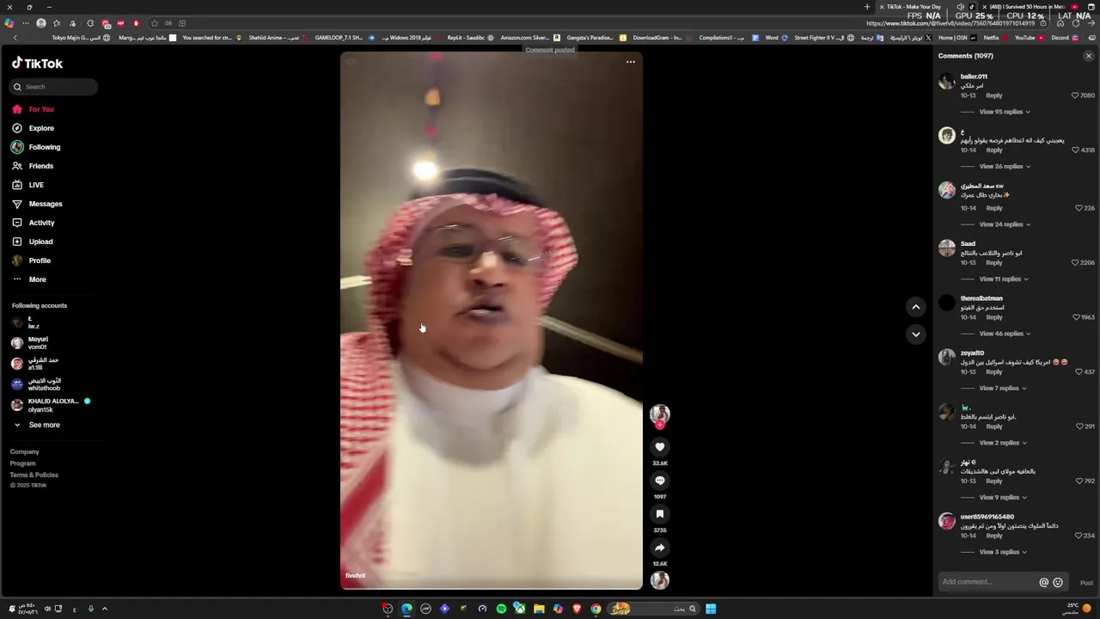Open Terms & Policies link
This screenshot has height=619, width=1100.
click(x=34, y=475)
